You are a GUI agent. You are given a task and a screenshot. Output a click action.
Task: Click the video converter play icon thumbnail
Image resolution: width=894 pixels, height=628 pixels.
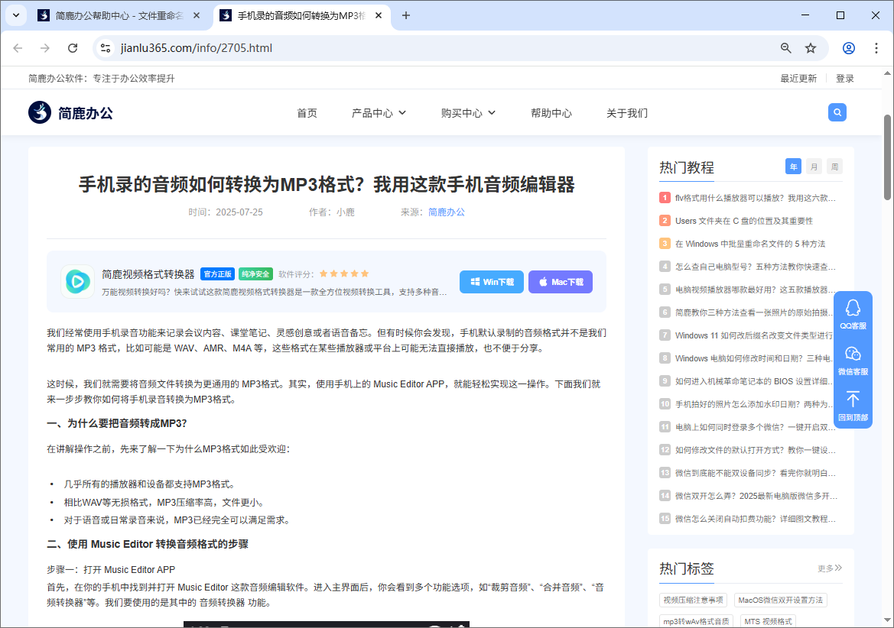point(77,281)
